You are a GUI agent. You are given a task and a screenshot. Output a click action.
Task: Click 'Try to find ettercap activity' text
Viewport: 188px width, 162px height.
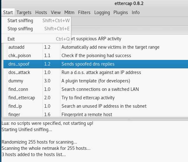tap(88, 98)
